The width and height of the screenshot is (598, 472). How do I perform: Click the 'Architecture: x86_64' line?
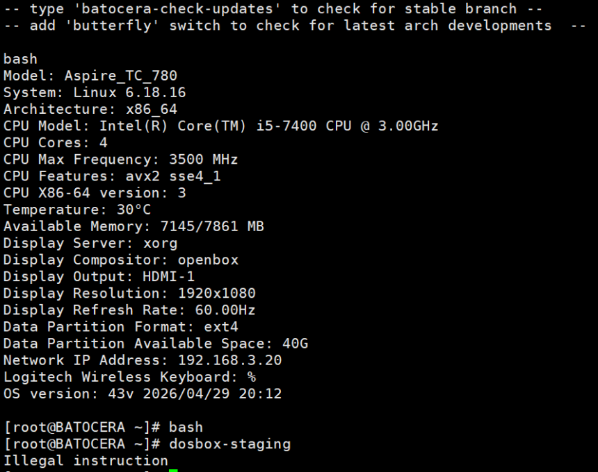click(90, 109)
